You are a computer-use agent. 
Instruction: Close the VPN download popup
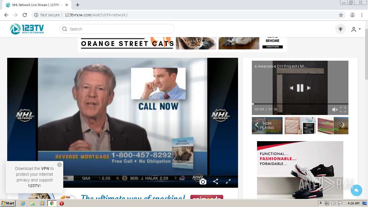[x=60, y=165]
